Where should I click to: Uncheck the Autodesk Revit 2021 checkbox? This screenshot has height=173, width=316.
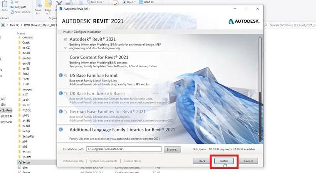(x=65, y=40)
